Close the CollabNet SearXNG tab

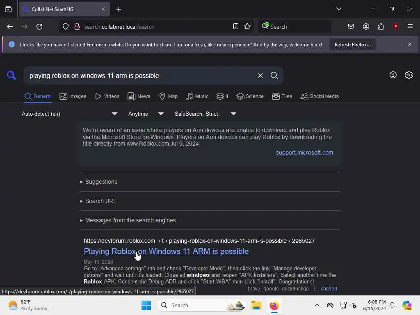coord(103,9)
